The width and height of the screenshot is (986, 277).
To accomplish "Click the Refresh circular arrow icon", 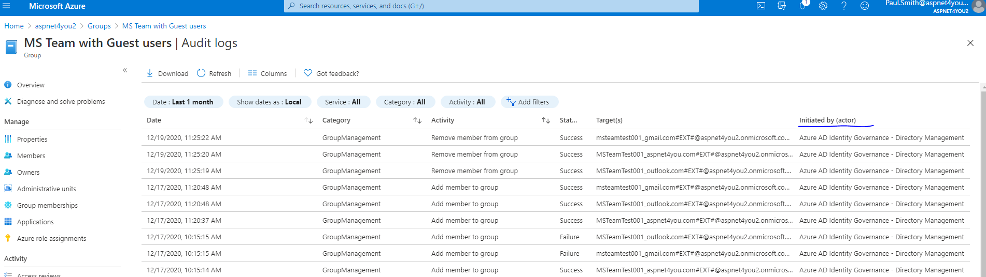I will tap(201, 73).
